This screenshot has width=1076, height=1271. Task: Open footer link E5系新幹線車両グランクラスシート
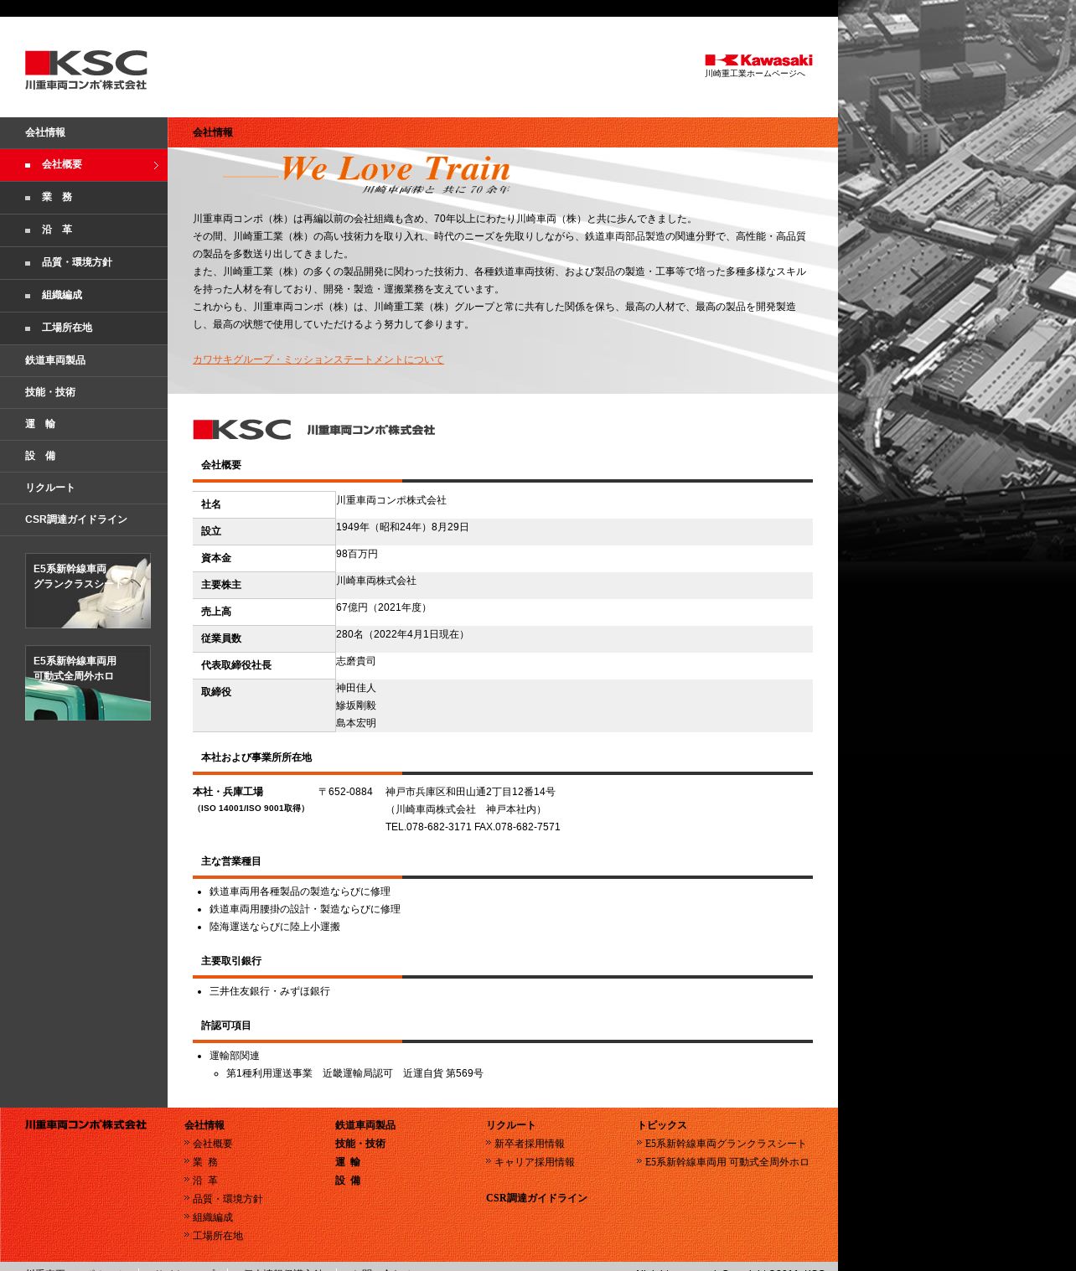point(726,1144)
